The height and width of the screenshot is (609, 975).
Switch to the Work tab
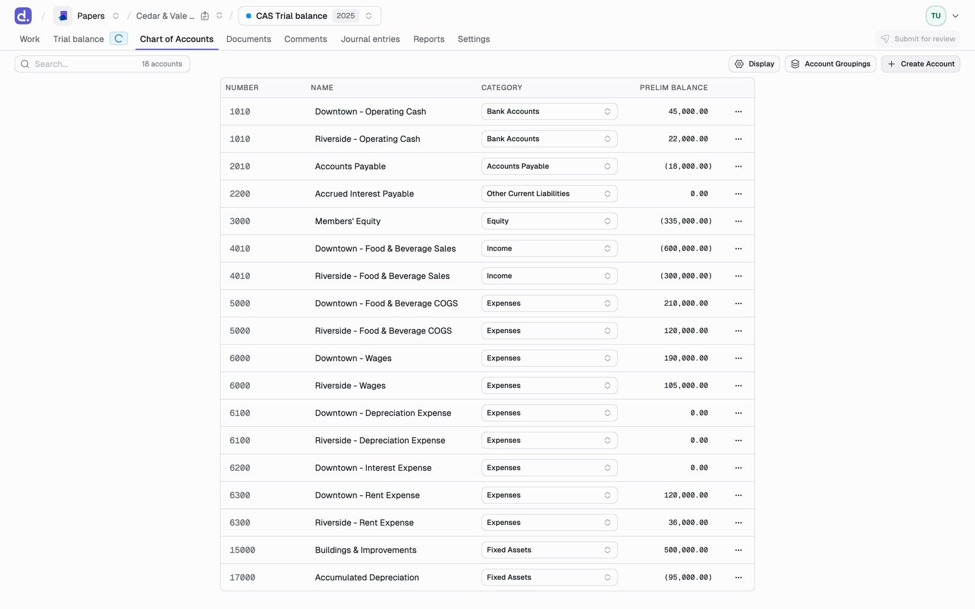click(30, 39)
